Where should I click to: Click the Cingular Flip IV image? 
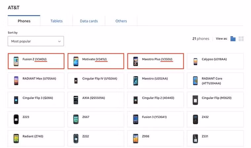76,81
